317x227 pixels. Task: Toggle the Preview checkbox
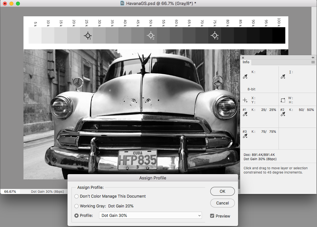click(212, 216)
